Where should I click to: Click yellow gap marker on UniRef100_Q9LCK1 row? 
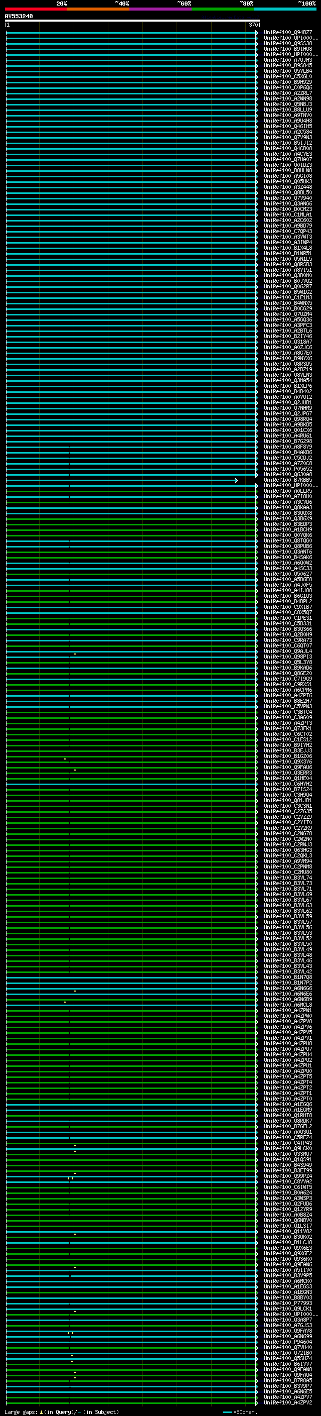(75, 1311)
